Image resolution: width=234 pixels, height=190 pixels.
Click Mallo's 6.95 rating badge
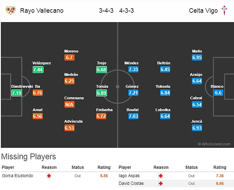(197, 58)
